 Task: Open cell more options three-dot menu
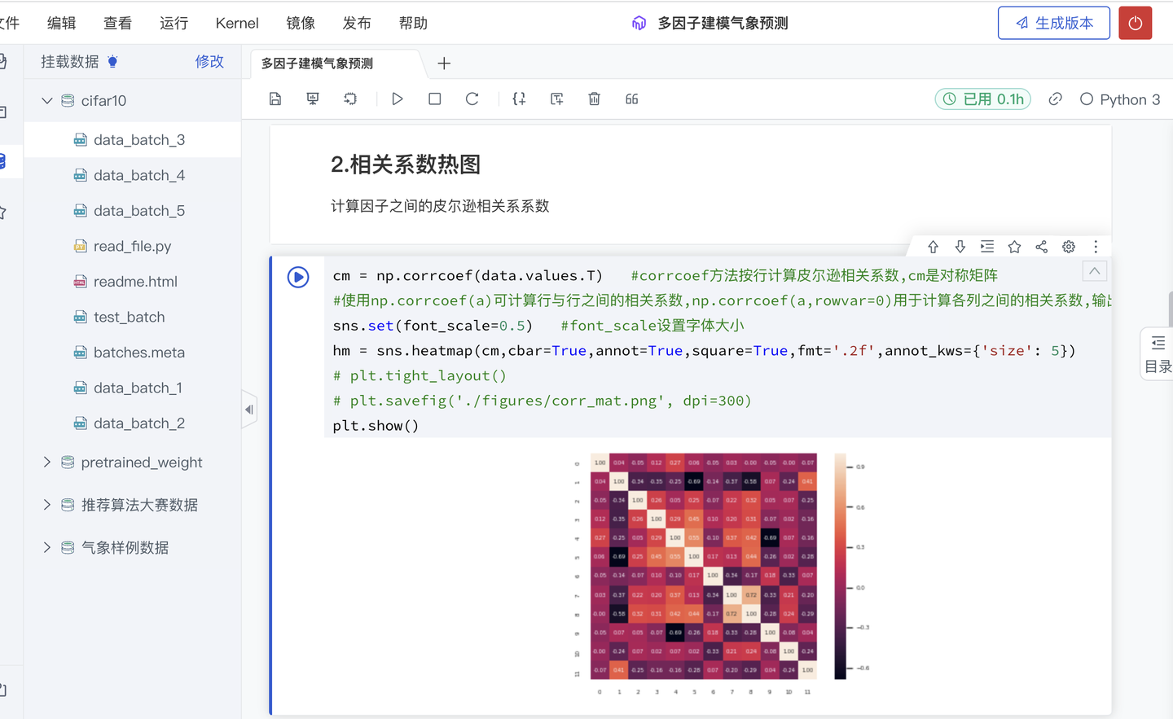1096,247
